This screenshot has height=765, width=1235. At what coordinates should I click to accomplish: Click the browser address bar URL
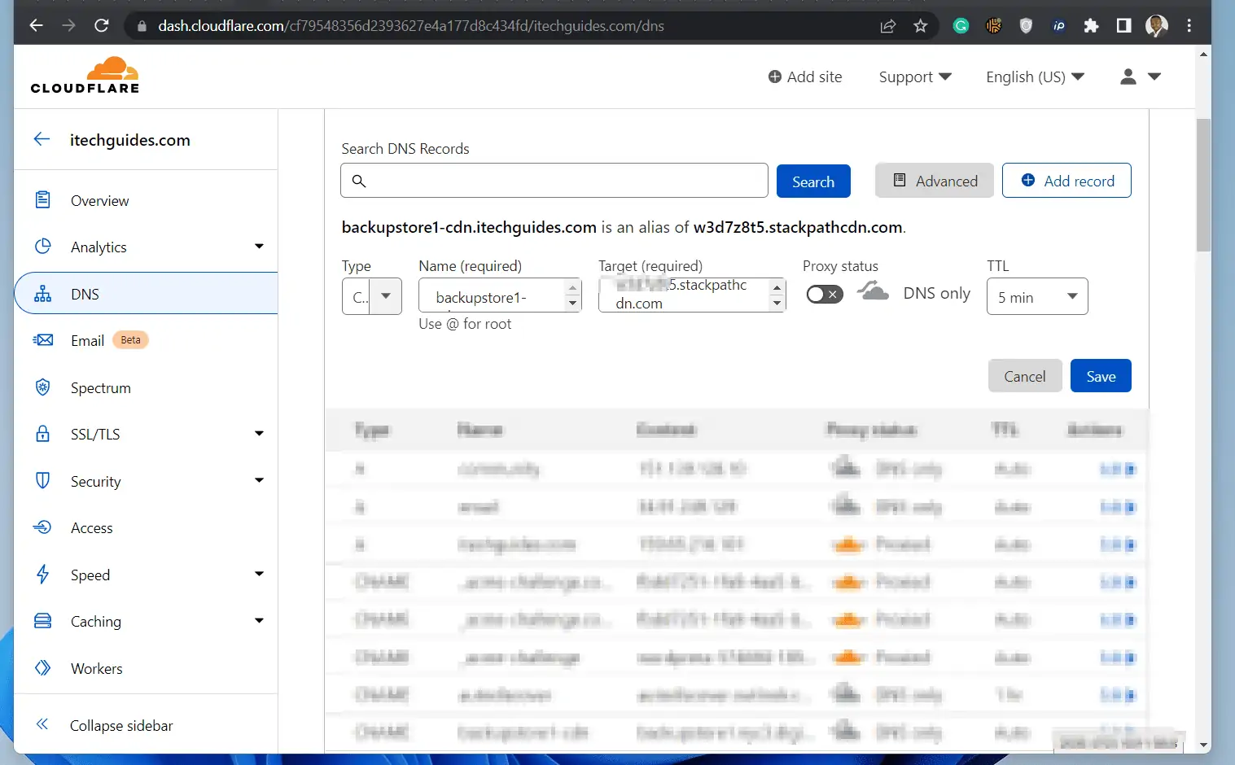[x=411, y=26]
